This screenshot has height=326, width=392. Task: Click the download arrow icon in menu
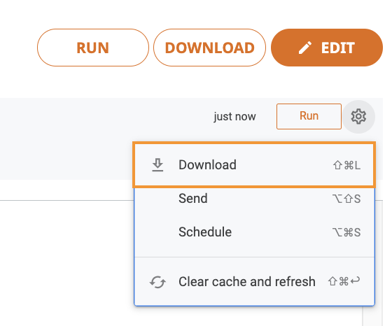(x=157, y=165)
